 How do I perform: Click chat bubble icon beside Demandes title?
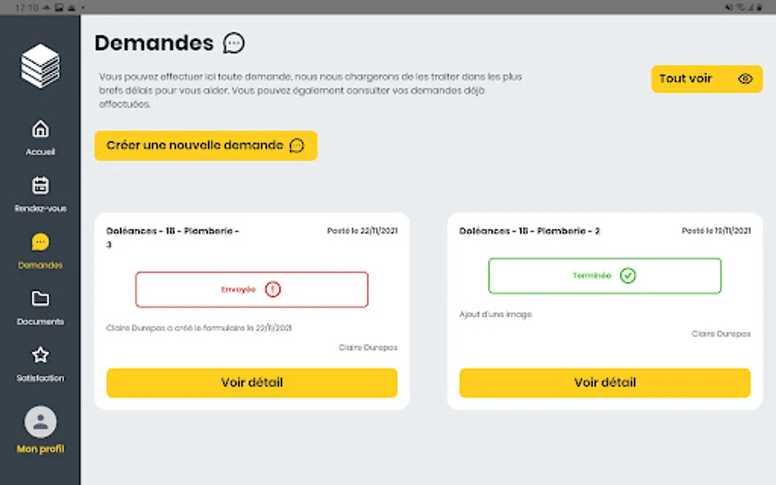coord(234,43)
